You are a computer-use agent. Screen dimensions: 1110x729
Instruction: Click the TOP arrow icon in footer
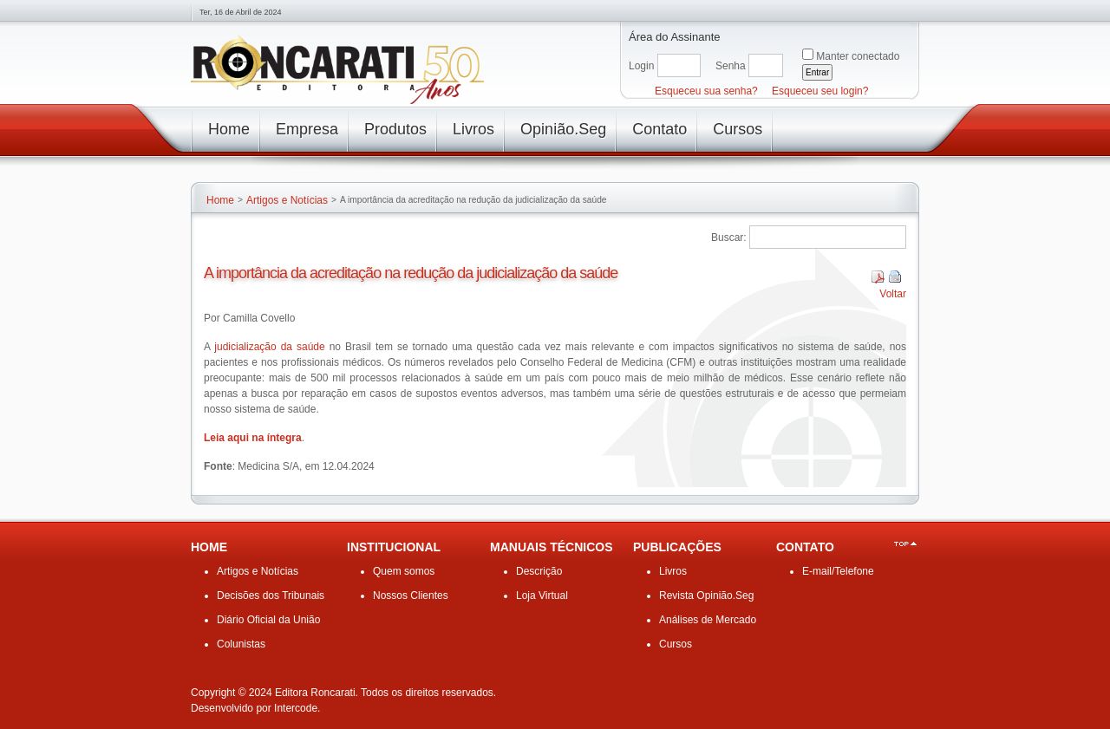point(905,544)
